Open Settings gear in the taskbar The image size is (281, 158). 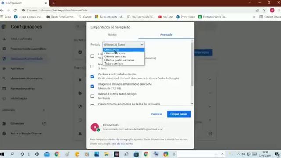click(x=37, y=154)
